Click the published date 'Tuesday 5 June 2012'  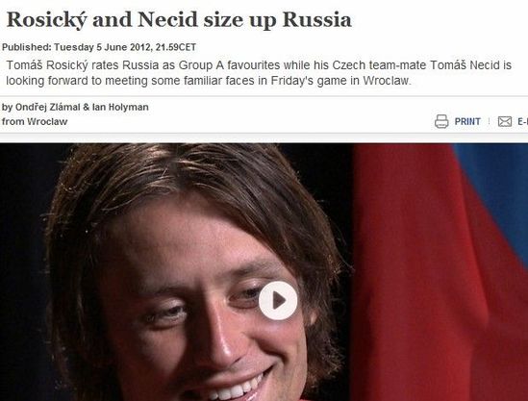(x=101, y=47)
